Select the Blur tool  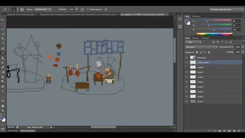(3, 77)
